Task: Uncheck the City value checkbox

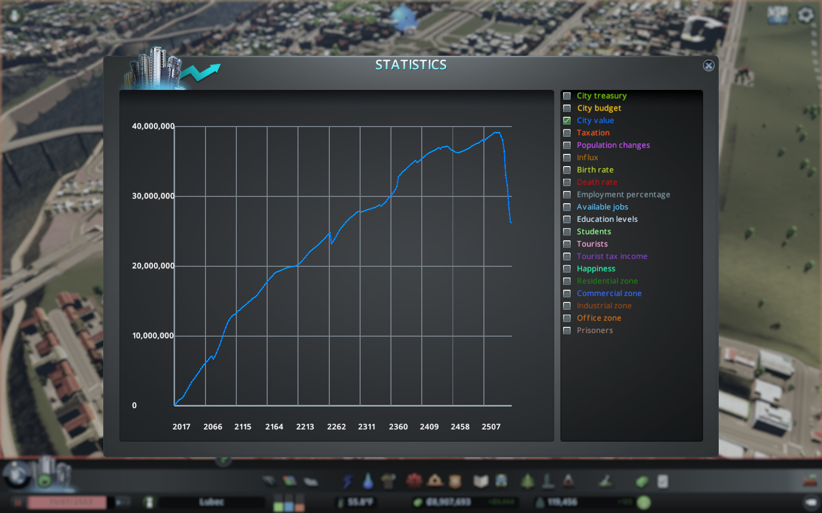Action: click(x=567, y=121)
